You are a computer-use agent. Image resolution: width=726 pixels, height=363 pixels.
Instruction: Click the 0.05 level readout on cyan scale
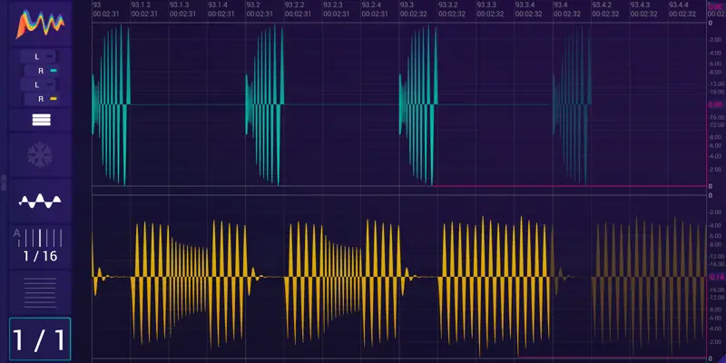714,105
